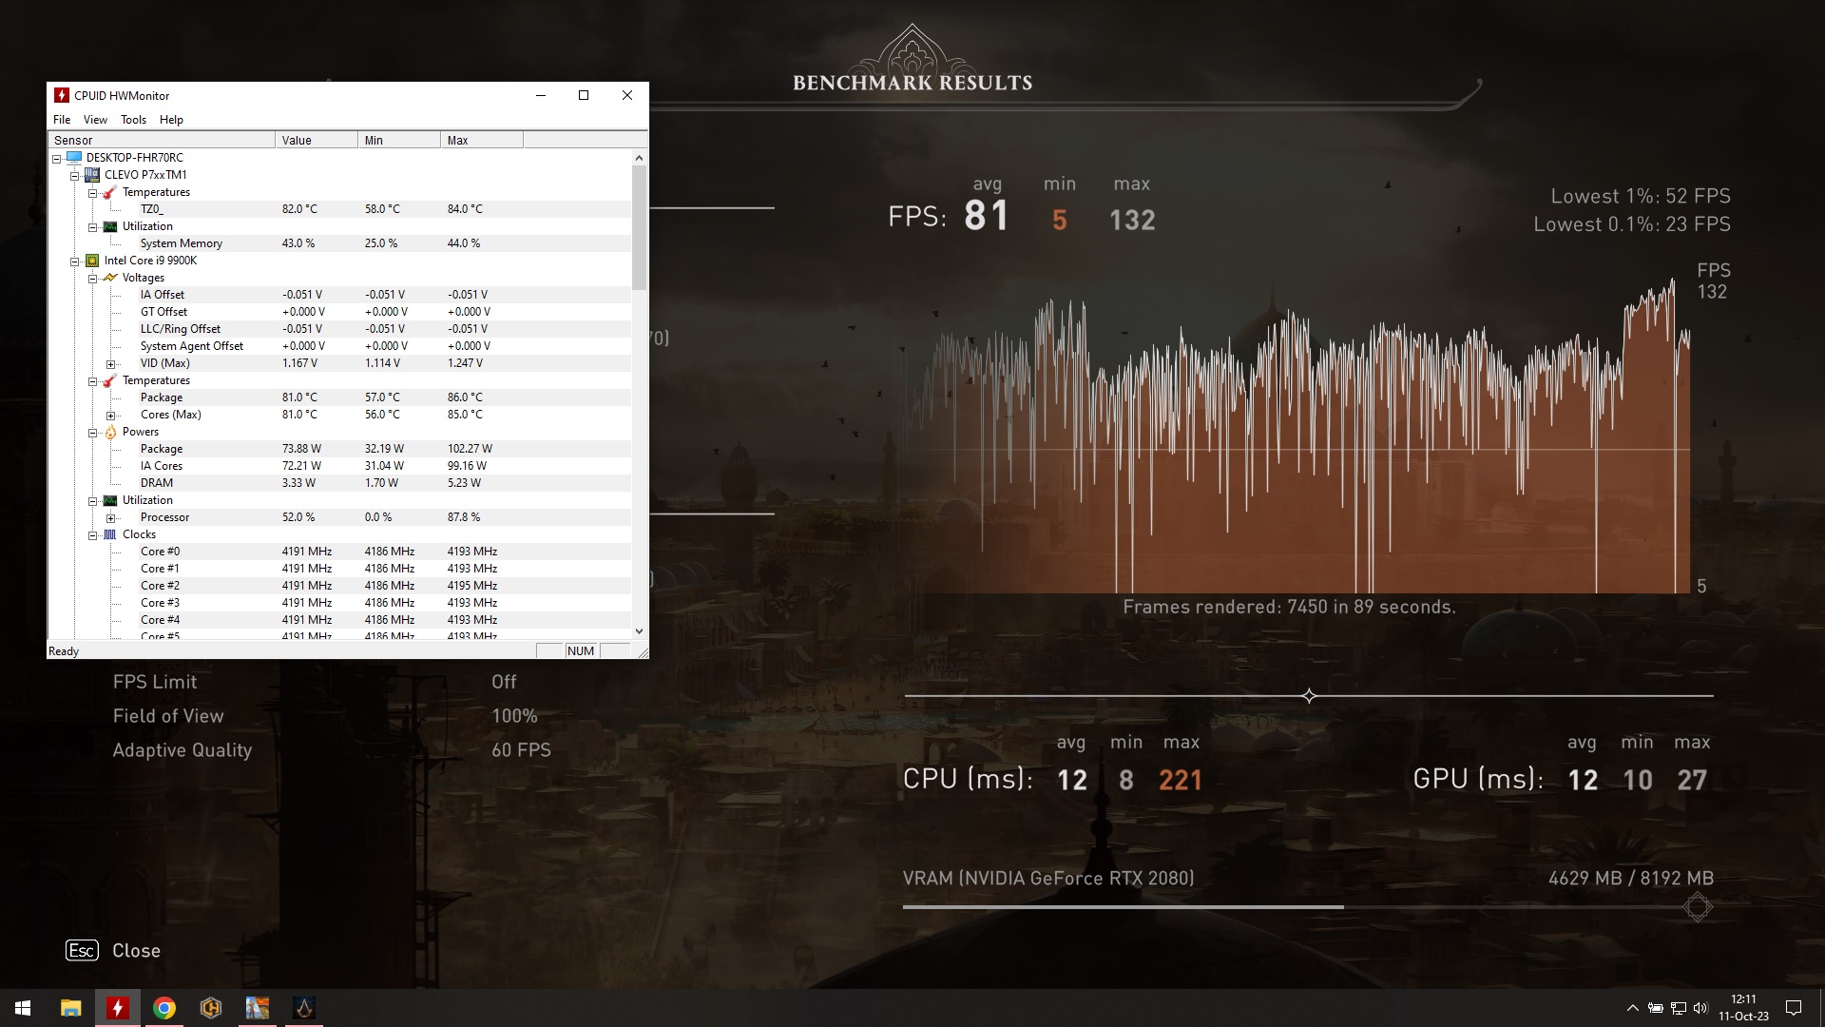This screenshot has width=1825, height=1027.
Task: Click the Field of View 100% value
Action: coord(514,716)
